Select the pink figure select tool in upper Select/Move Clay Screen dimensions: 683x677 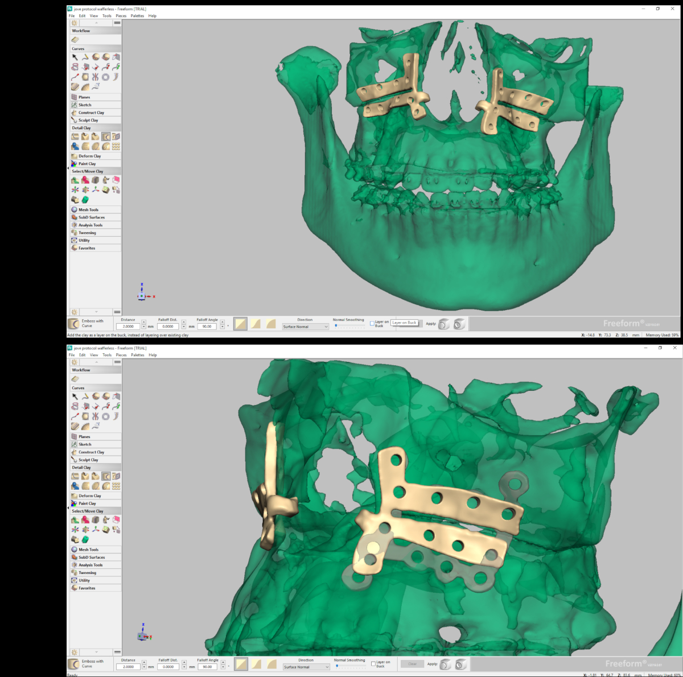pyautogui.click(x=85, y=180)
